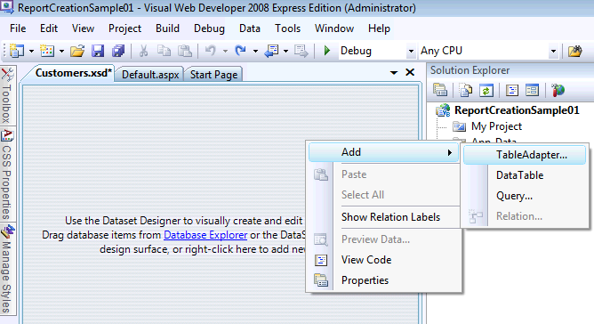Expand the active files dropdown arrow
The height and width of the screenshot is (324, 594).
click(394, 72)
